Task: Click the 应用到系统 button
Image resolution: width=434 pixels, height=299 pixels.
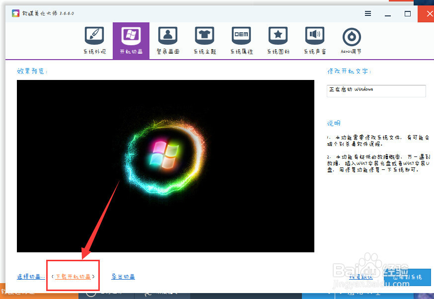Action: click(407, 277)
